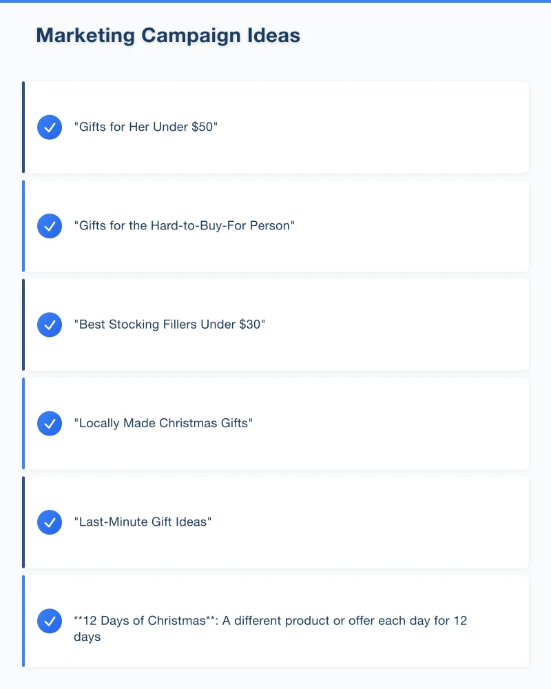Toggle check icon for "Best Stocking Fillers Under $30"
Viewport: 551px width, 689px height.
tap(50, 325)
